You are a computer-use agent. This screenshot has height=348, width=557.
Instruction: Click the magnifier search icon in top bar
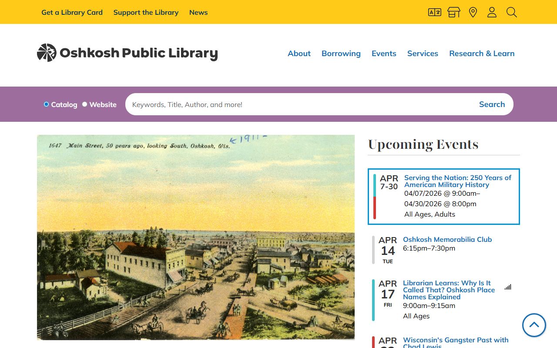click(512, 12)
